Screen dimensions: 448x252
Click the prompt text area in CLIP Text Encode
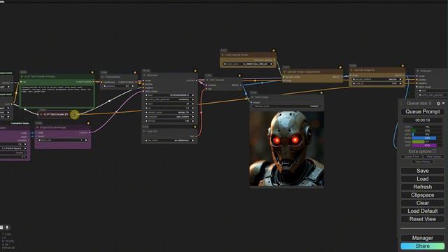(x=57, y=97)
